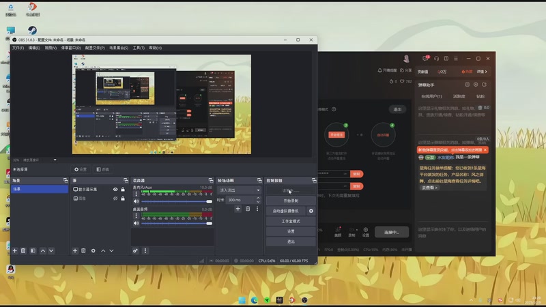This screenshot has height=307, width=546.
Task: Move source down in Sources dock
Action: pyautogui.click(x=111, y=250)
